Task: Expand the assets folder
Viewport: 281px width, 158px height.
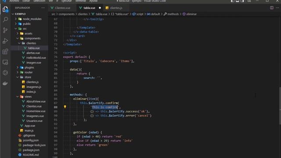Action: (28, 33)
